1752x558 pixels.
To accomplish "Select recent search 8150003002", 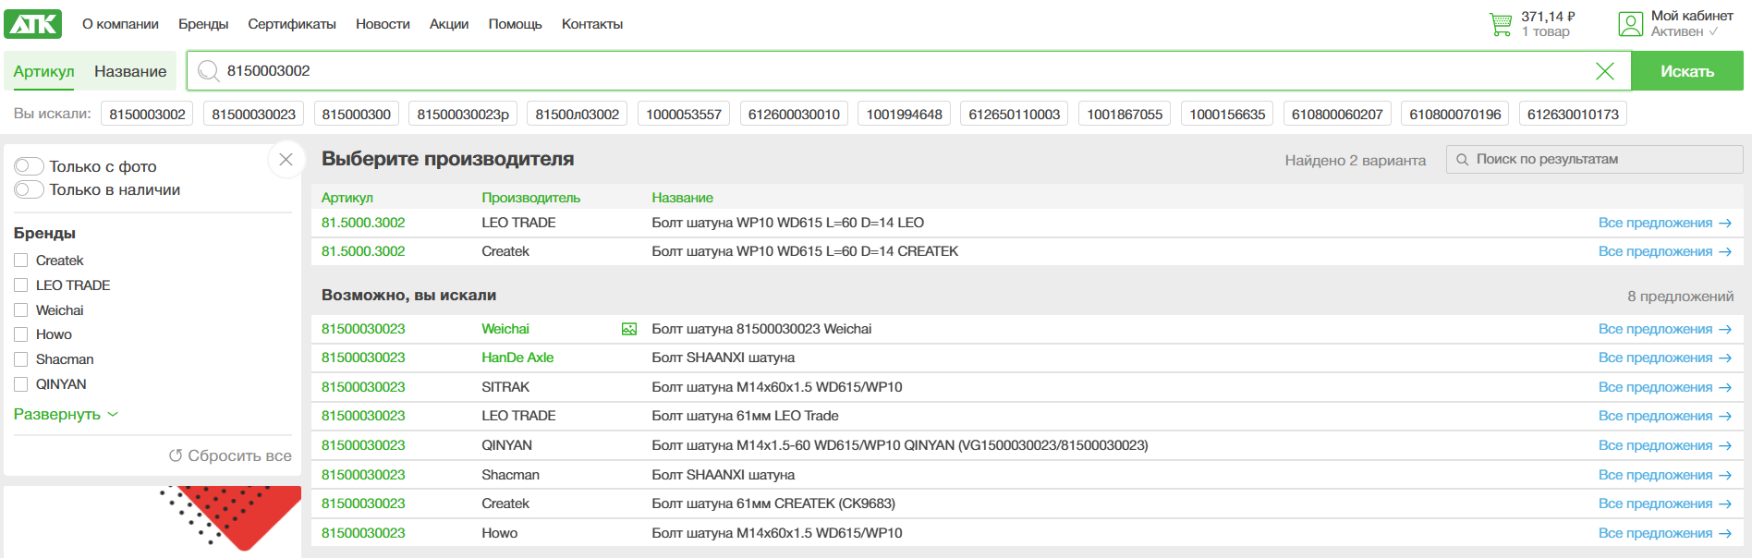I will tap(147, 115).
